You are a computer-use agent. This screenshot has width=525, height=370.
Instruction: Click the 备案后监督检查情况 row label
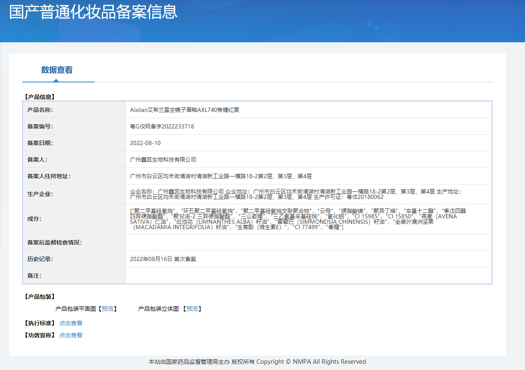tap(55, 242)
